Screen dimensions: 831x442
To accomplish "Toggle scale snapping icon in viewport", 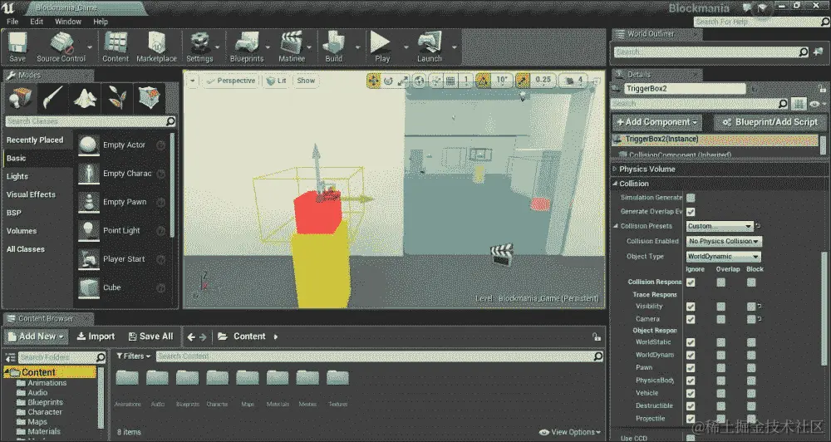I will [523, 81].
